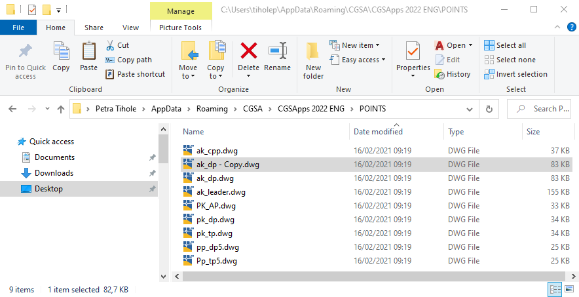Select the ak_leader.dwg file
This screenshot has width=579, height=297.
pos(220,192)
